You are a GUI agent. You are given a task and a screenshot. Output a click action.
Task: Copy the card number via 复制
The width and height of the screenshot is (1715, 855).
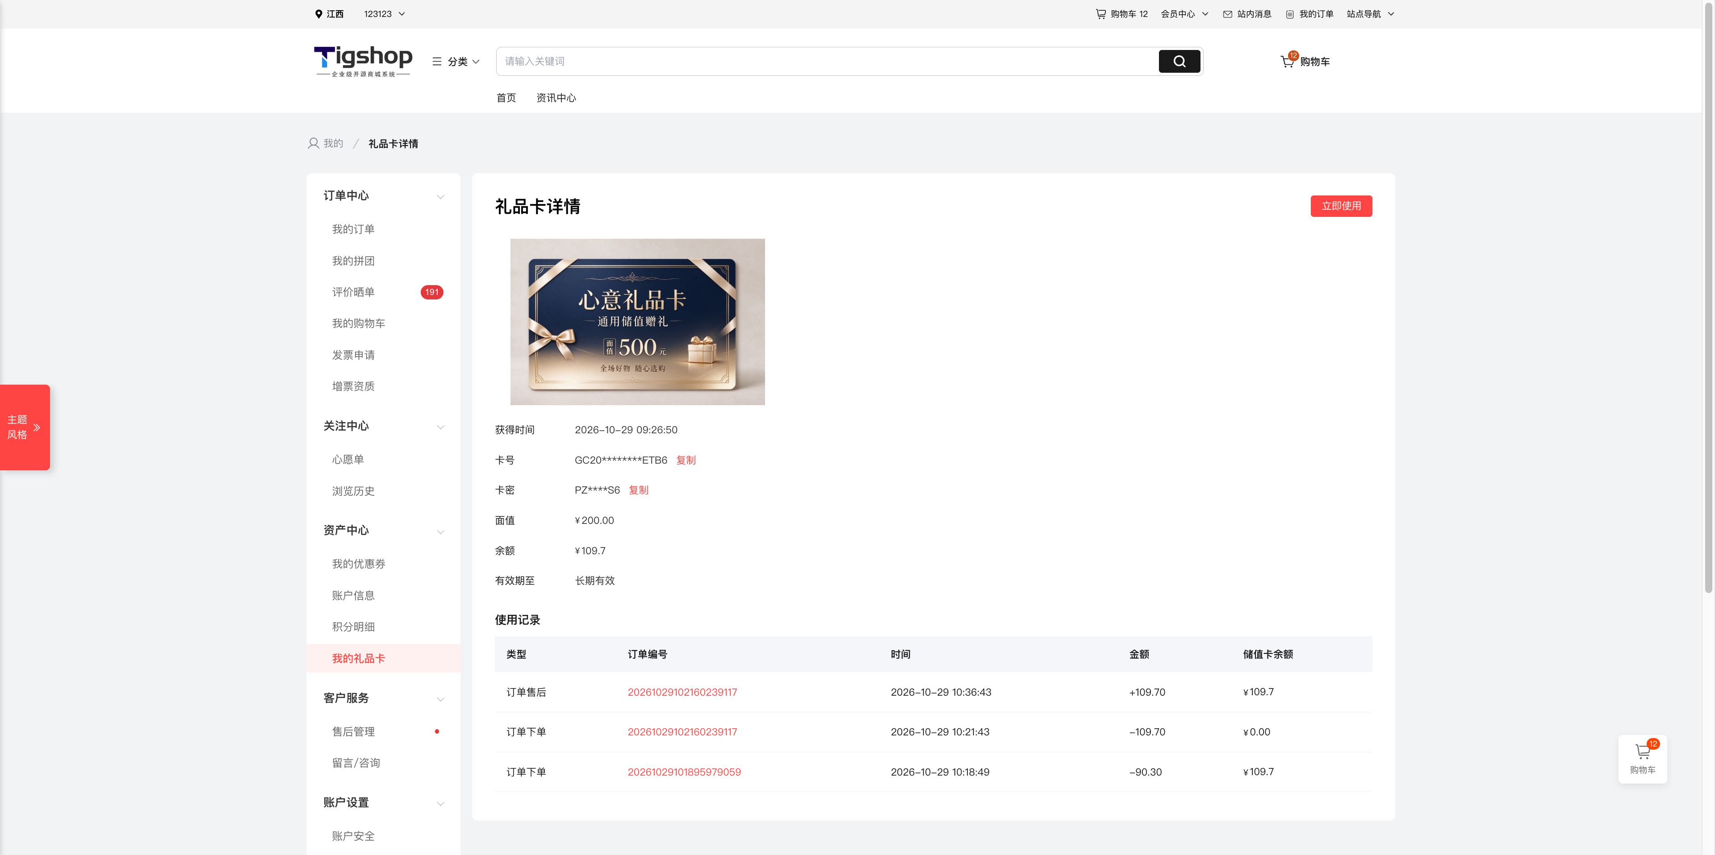click(686, 460)
